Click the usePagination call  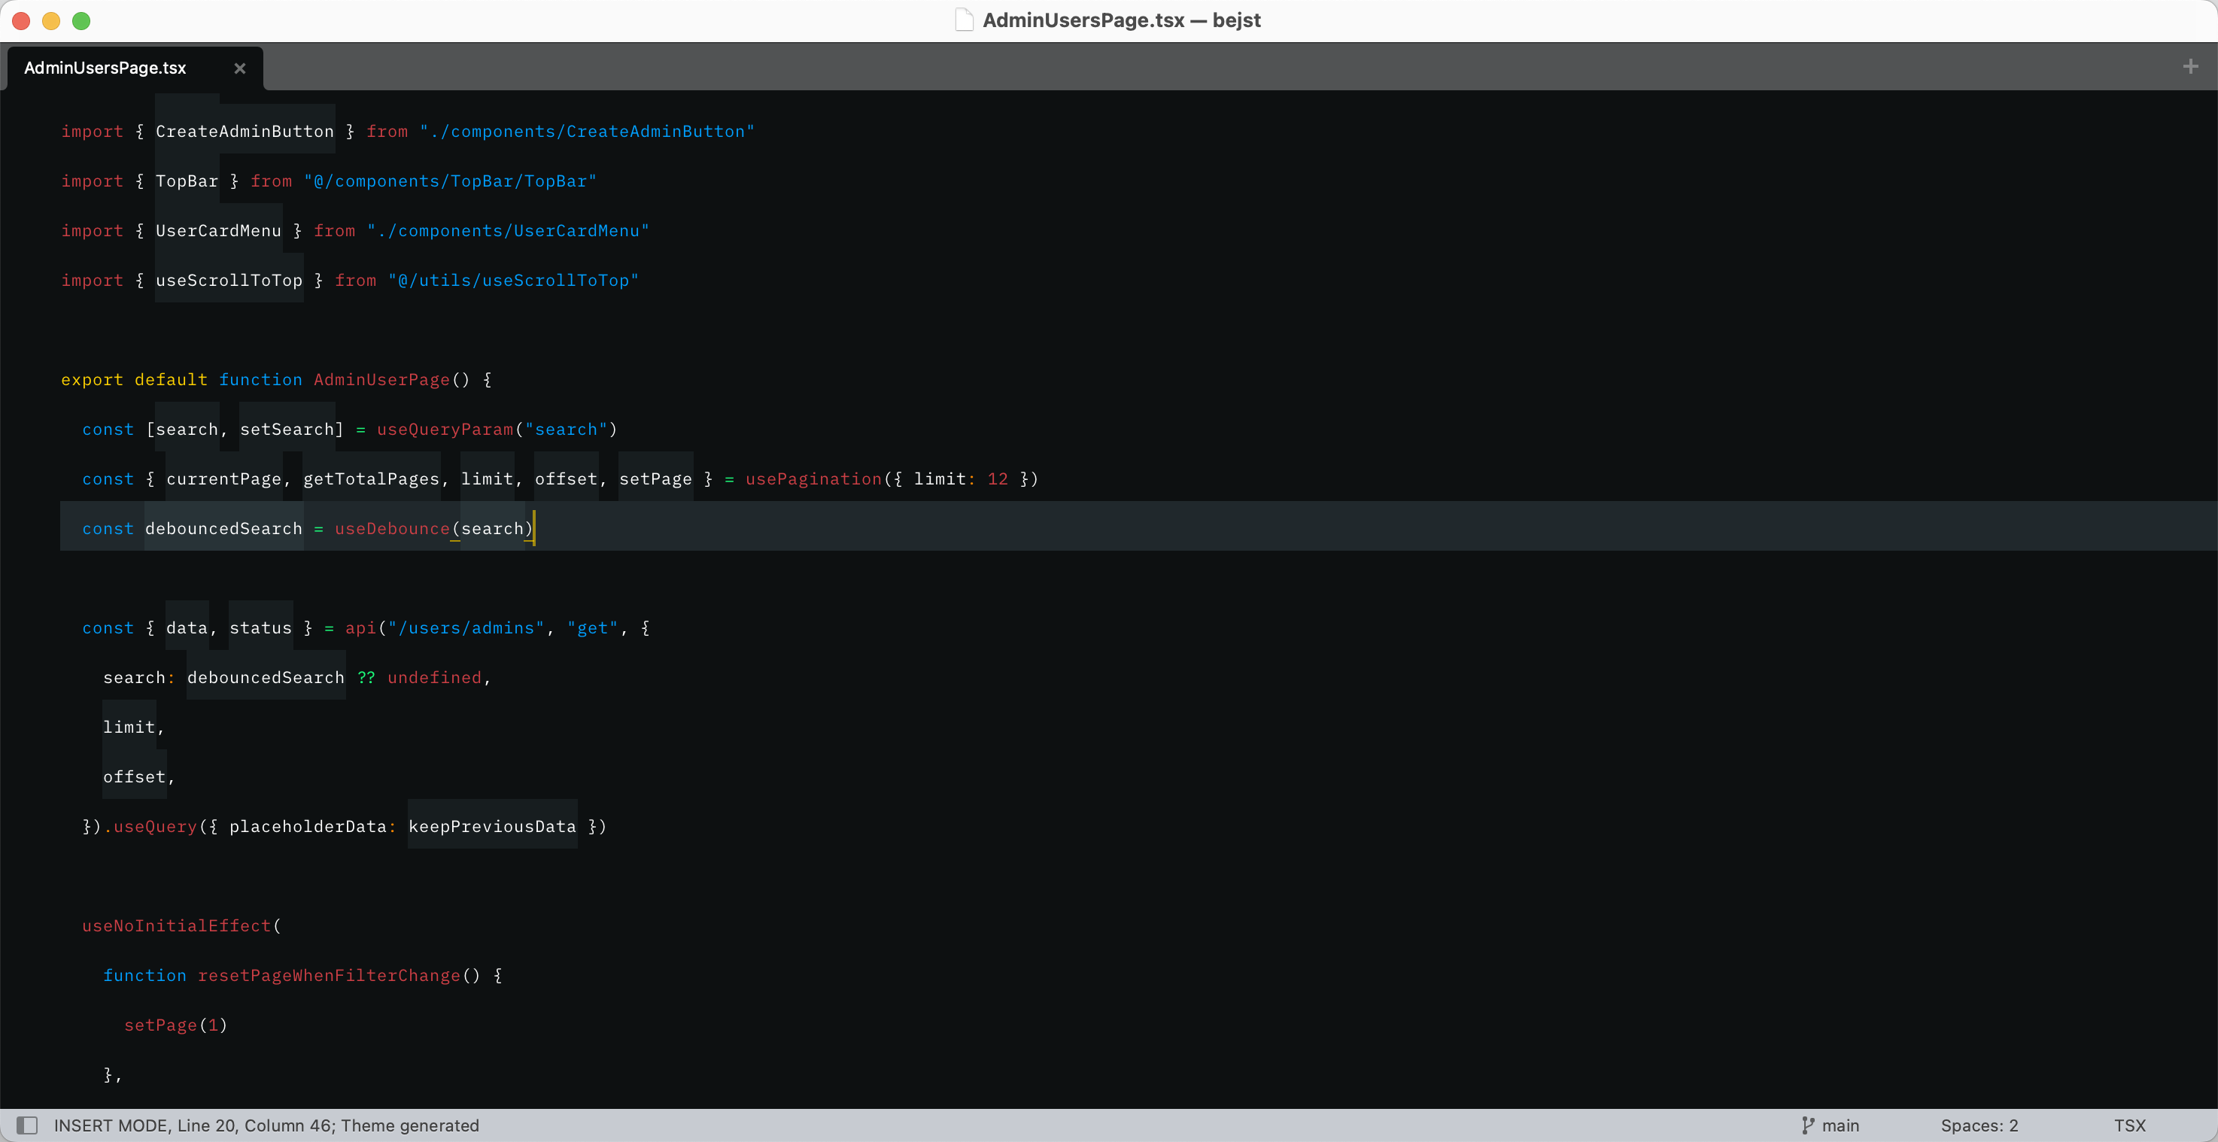(813, 479)
